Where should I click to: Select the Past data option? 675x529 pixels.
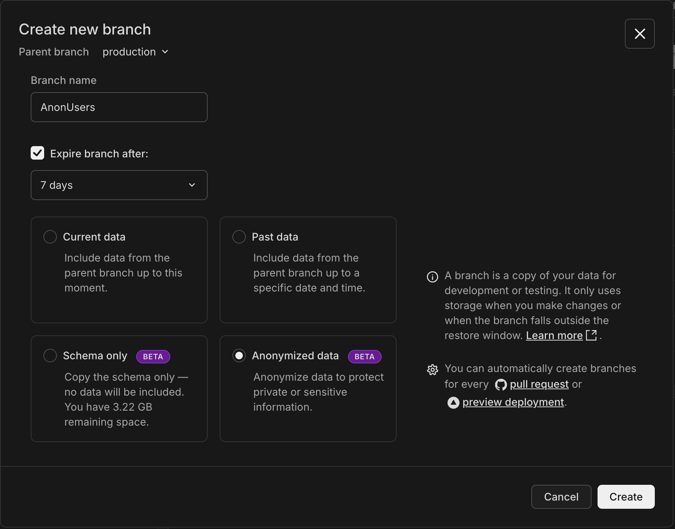239,236
